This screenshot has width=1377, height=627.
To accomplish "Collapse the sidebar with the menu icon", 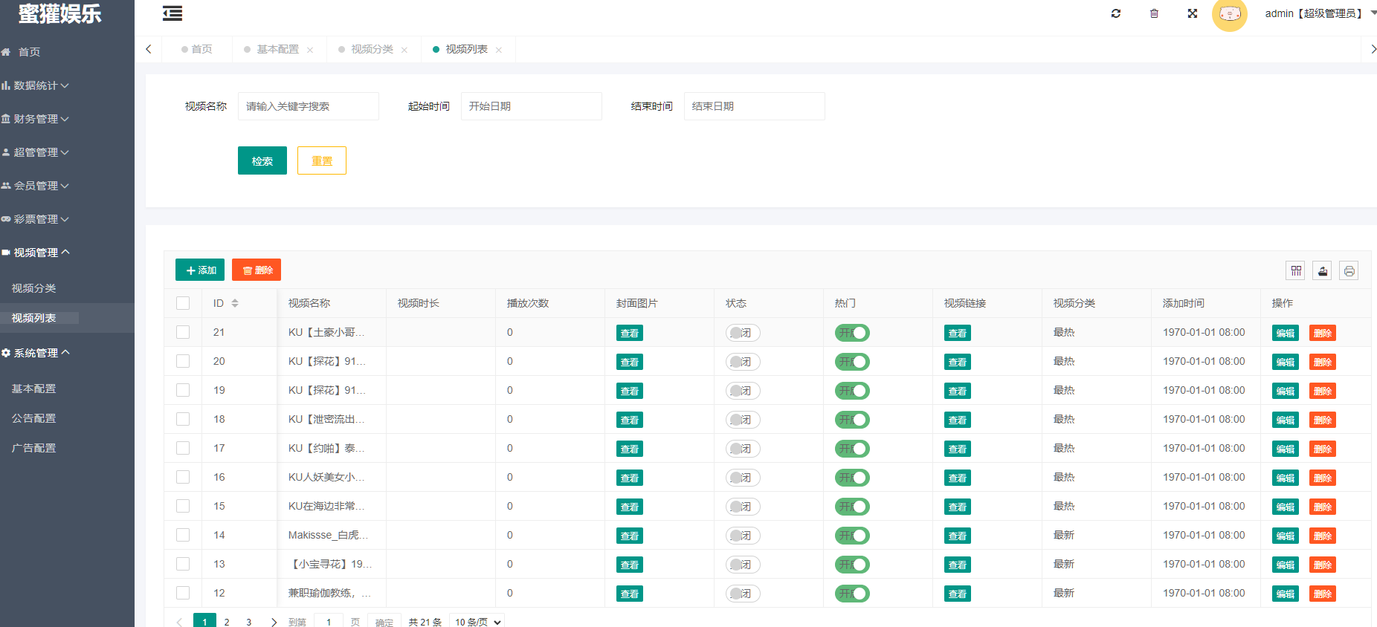I will (x=172, y=13).
